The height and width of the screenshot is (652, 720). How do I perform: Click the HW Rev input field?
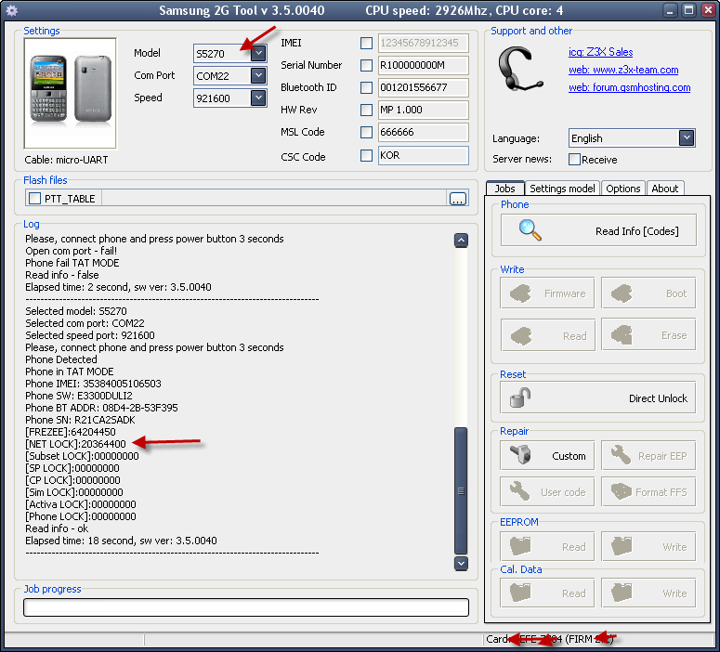(423, 110)
